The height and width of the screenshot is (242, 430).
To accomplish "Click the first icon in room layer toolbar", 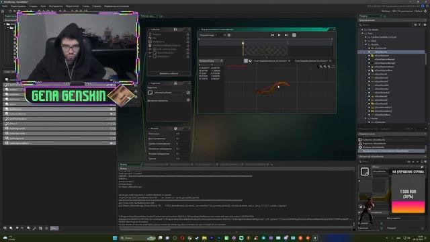I will (x=5, y=228).
